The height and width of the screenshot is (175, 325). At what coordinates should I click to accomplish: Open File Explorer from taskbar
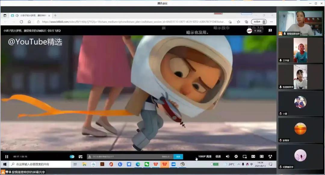pos(84,164)
